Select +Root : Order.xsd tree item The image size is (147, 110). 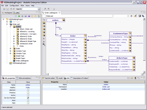(x=26, y=29)
